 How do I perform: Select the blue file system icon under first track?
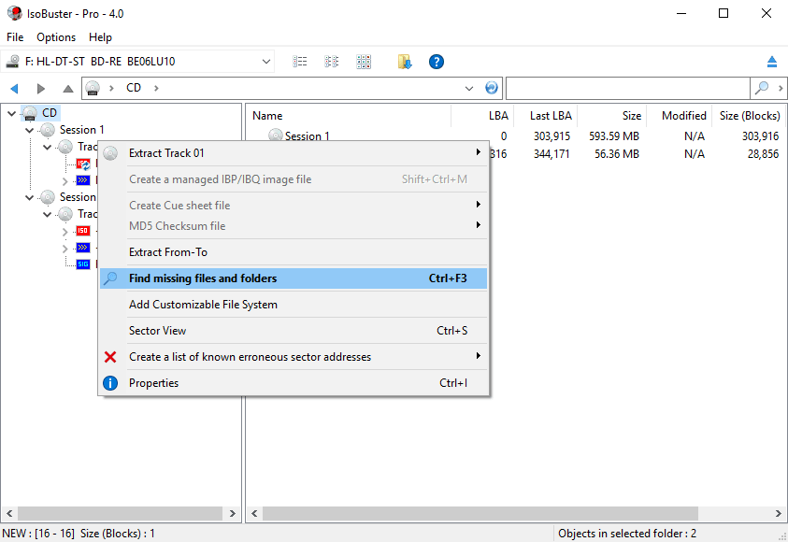83,180
